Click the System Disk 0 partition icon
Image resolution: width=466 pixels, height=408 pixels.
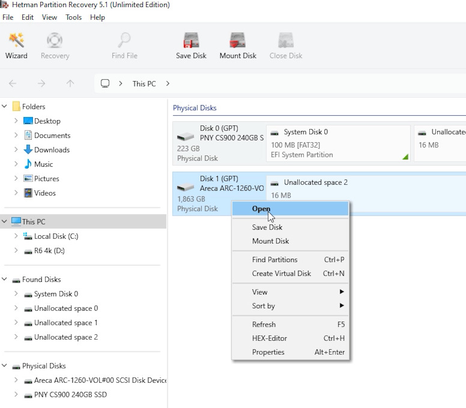tap(274, 133)
